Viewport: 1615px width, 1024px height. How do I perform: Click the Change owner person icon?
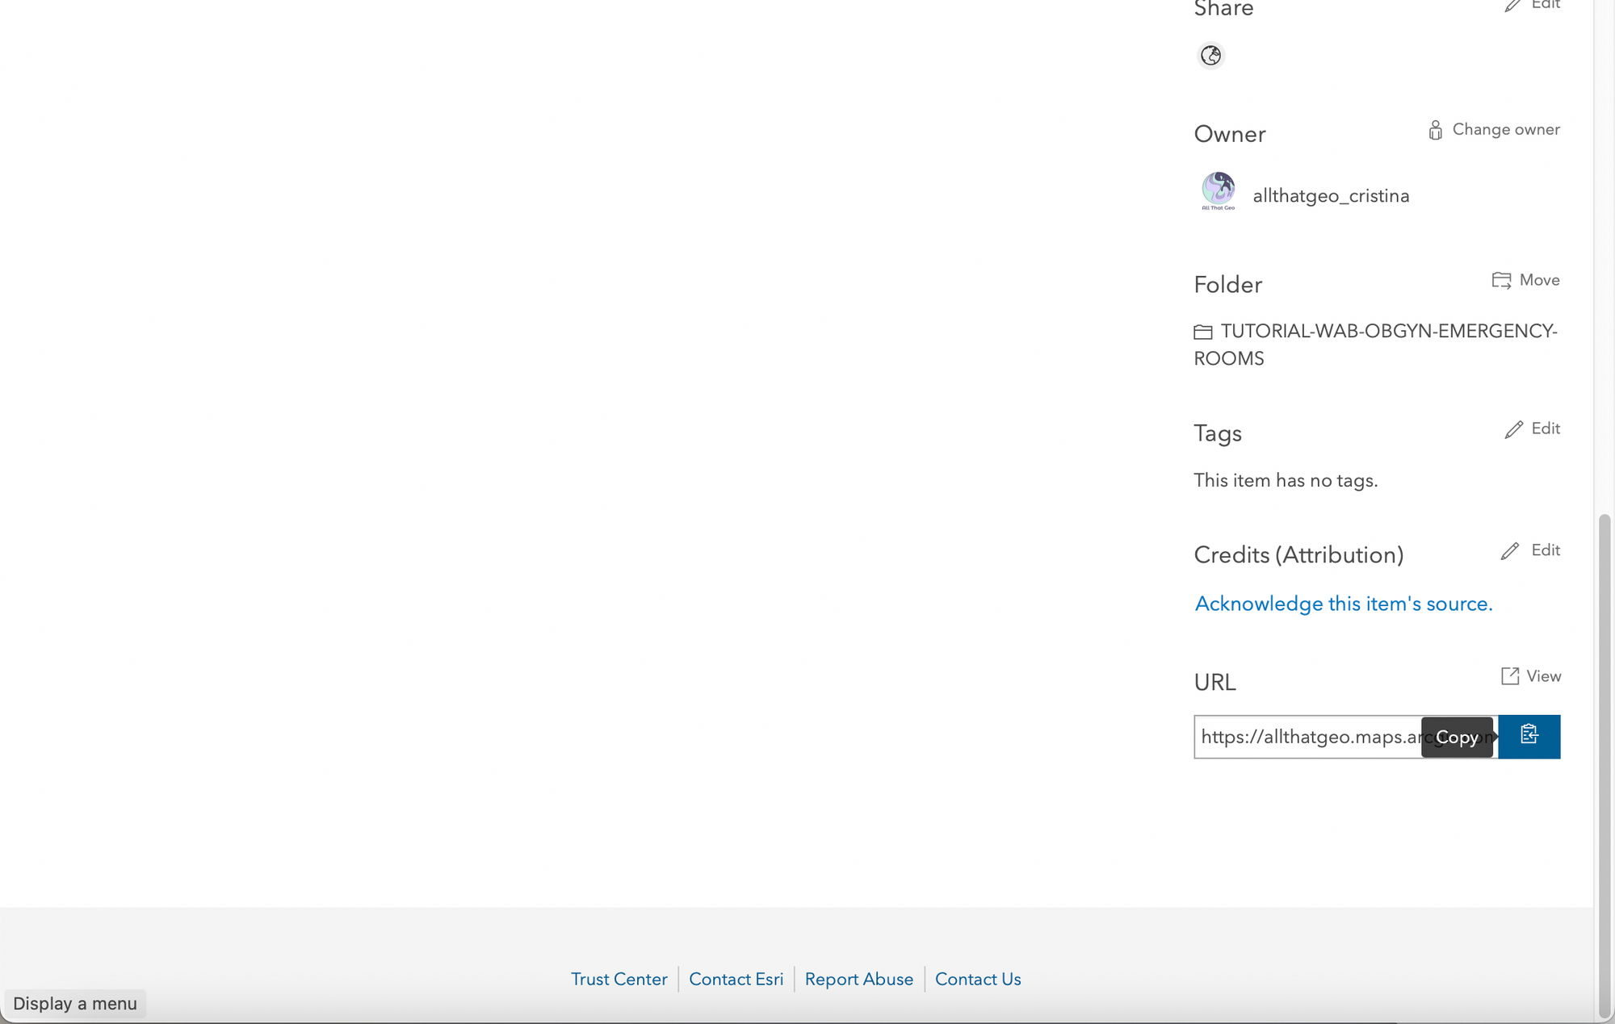tap(1435, 130)
